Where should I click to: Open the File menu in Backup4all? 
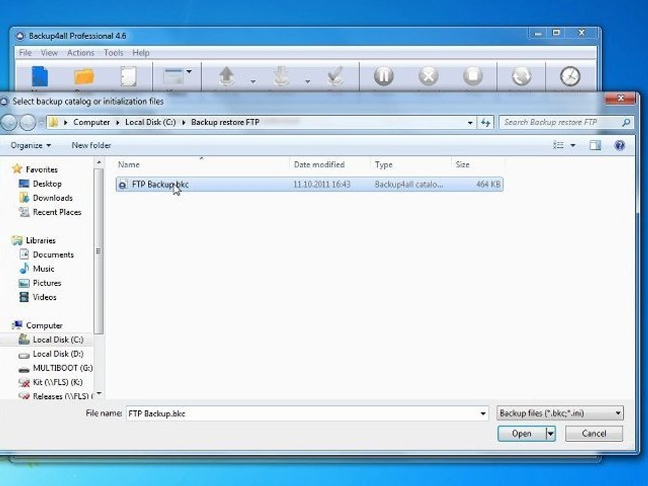point(25,53)
